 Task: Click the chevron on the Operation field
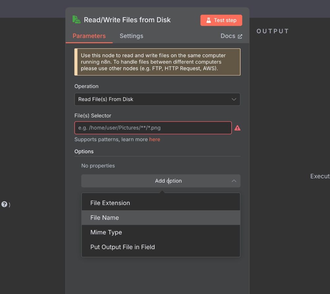tap(234, 99)
